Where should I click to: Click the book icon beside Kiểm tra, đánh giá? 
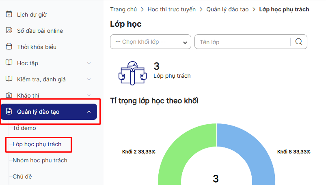[x=9, y=79]
